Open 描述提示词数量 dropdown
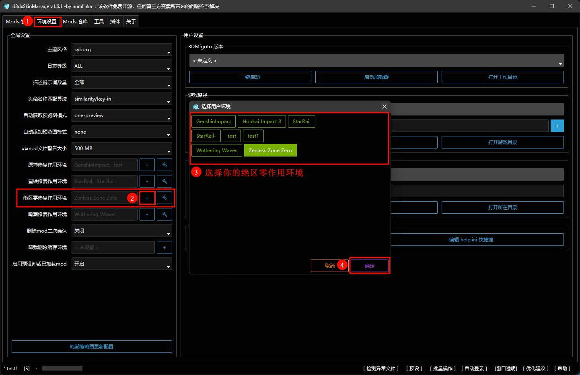The image size is (580, 375). tap(122, 82)
